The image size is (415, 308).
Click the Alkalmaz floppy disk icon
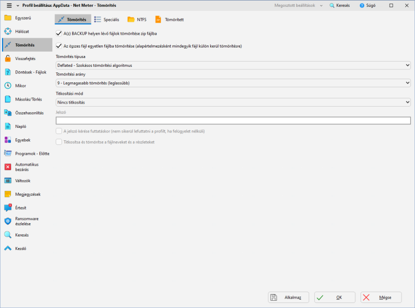click(x=274, y=298)
